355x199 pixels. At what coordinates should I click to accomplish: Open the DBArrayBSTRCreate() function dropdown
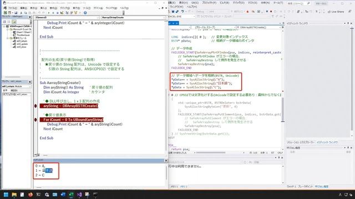[258, 27]
